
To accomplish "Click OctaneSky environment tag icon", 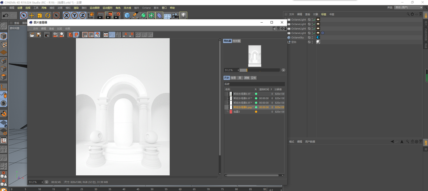I will [x=318, y=38].
